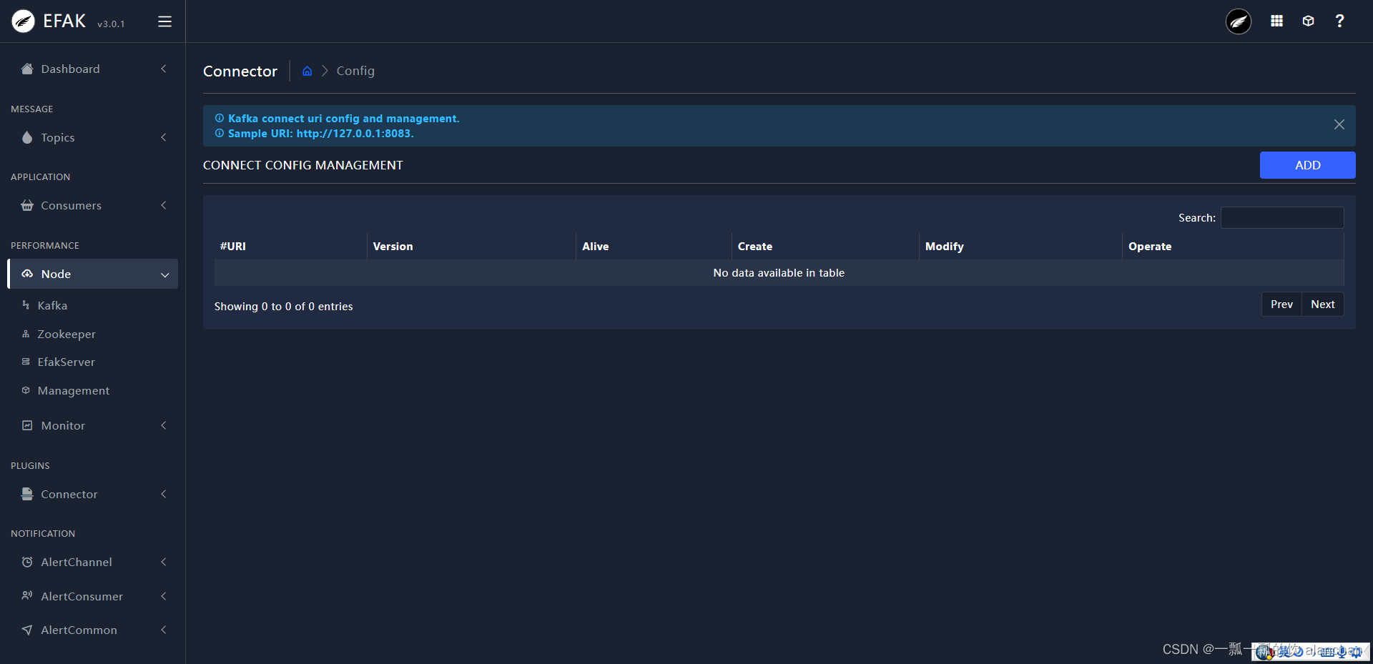Open the Management node page
Image resolution: width=1373 pixels, height=664 pixels.
click(74, 390)
